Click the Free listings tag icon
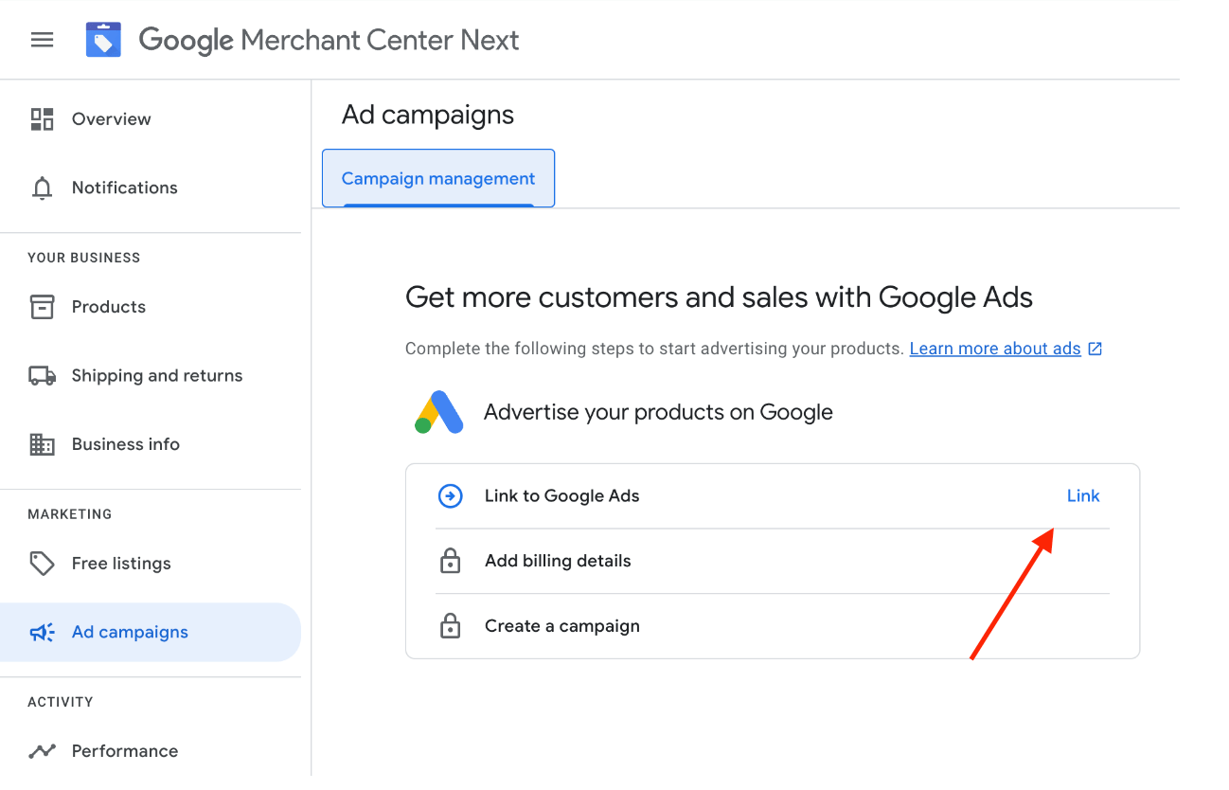This screenshot has width=1229, height=790. pyautogui.click(x=43, y=564)
